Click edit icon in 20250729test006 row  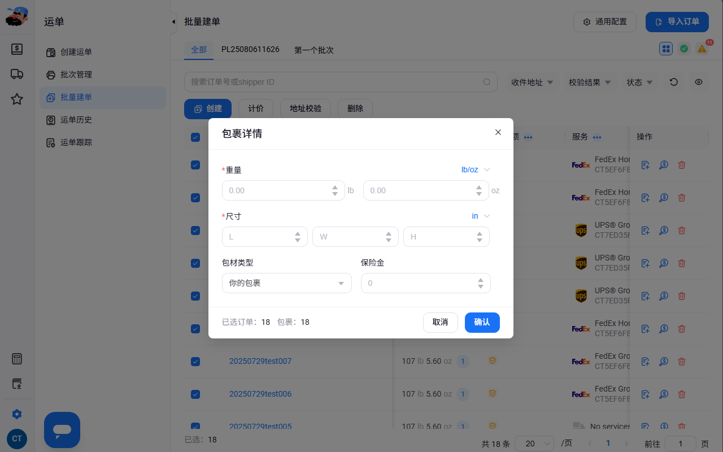click(646, 394)
